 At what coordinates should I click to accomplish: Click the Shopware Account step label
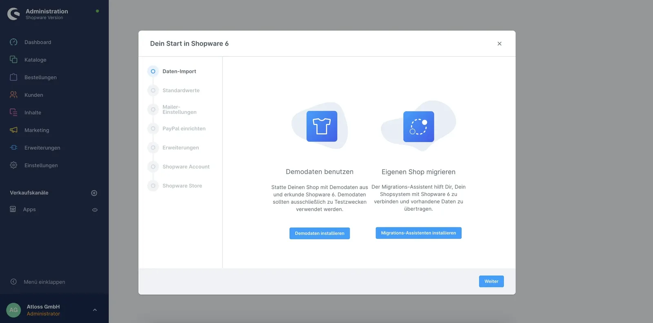pyautogui.click(x=186, y=167)
